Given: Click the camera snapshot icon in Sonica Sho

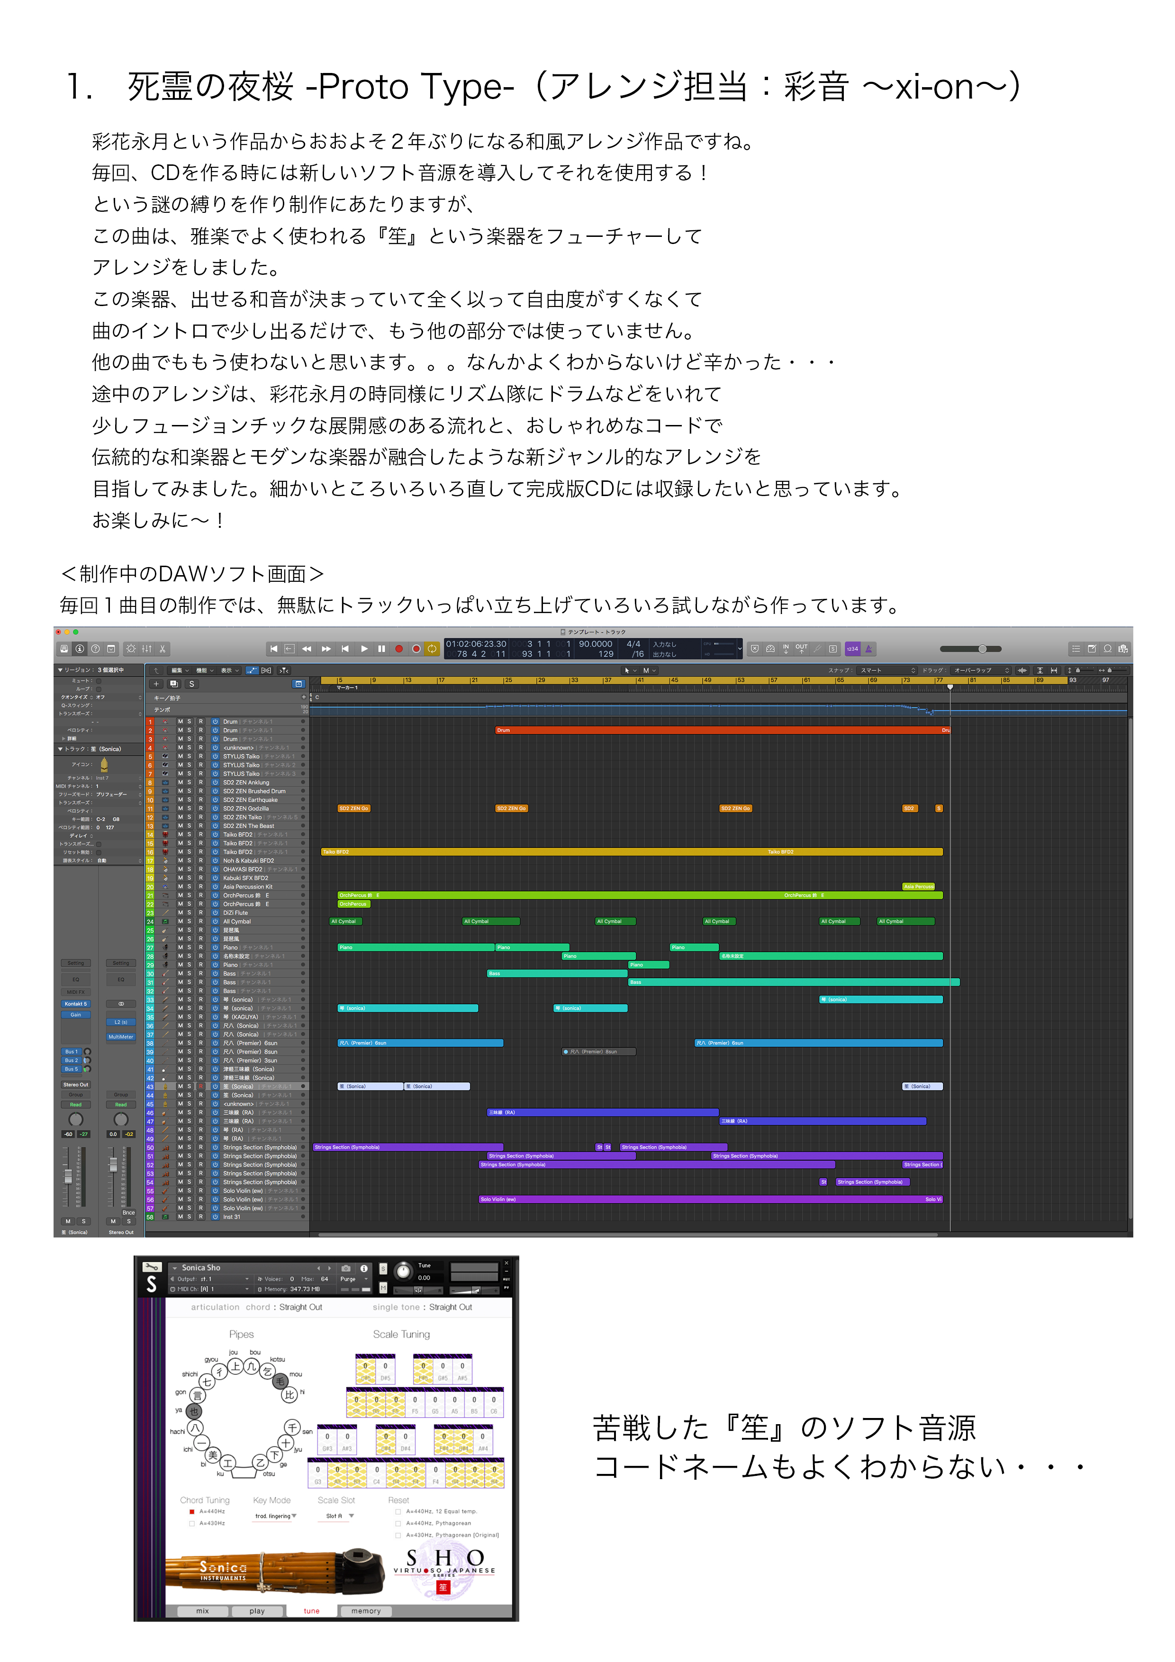Looking at the screenshot, I should [x=346, y=1268].
